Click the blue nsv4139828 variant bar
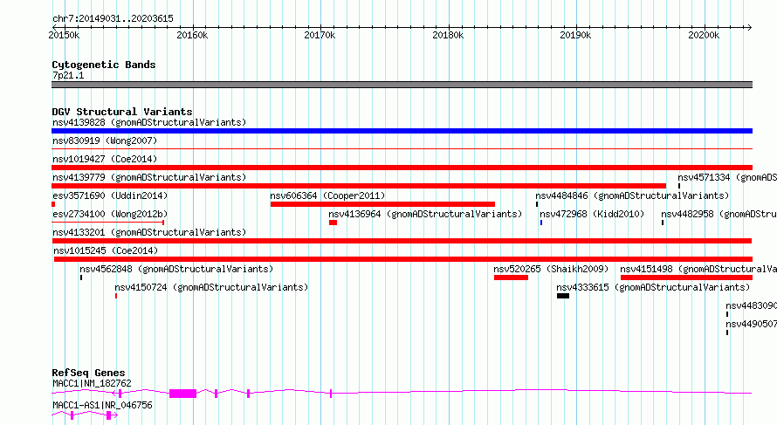Viewport: 777px width, 425px height. (x=402, y=131)
